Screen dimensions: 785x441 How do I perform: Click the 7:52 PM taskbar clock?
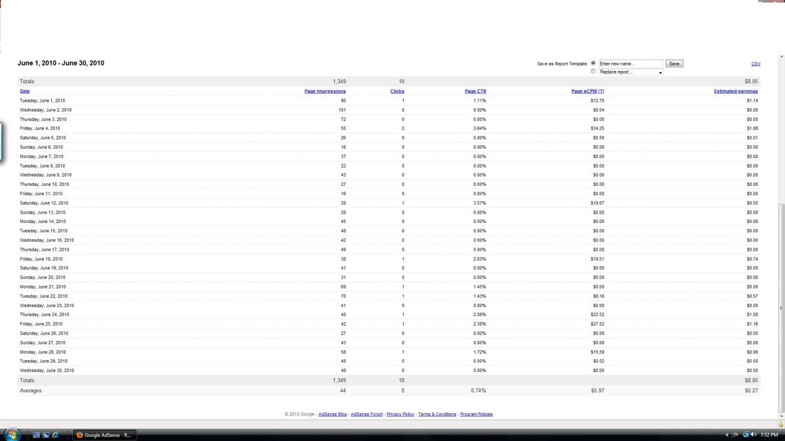pyautogui.click(x=769, y=435)
